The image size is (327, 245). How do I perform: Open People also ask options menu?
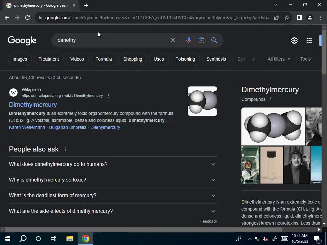click(x=66, y=149)
